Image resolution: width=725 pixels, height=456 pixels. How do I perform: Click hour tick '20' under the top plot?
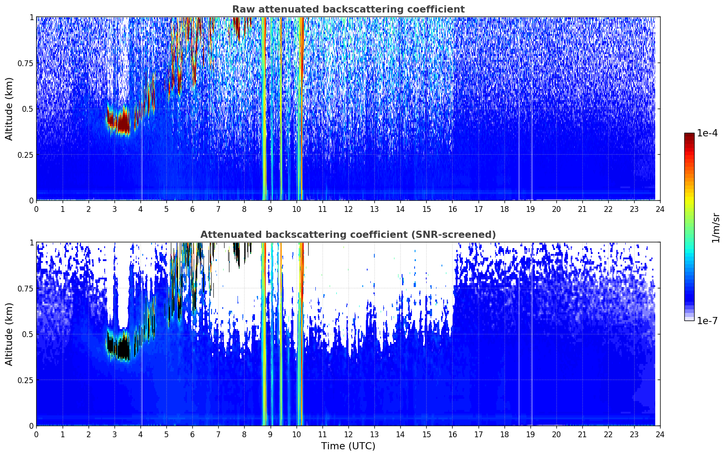pyautogui.click(x=556, y=209)
